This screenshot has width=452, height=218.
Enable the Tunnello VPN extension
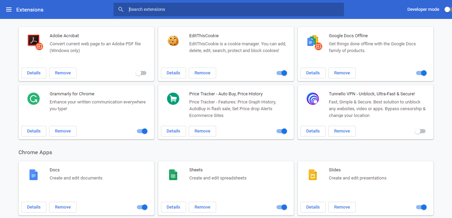[x=420, y=131]
